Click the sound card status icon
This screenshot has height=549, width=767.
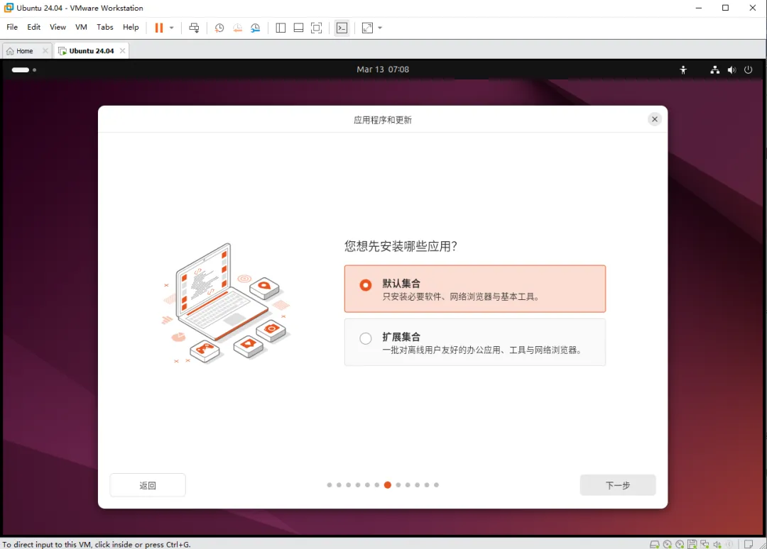tap(717, 544)
